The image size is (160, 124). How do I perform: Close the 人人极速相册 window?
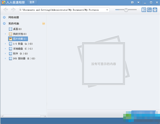(x=157, y=2)
